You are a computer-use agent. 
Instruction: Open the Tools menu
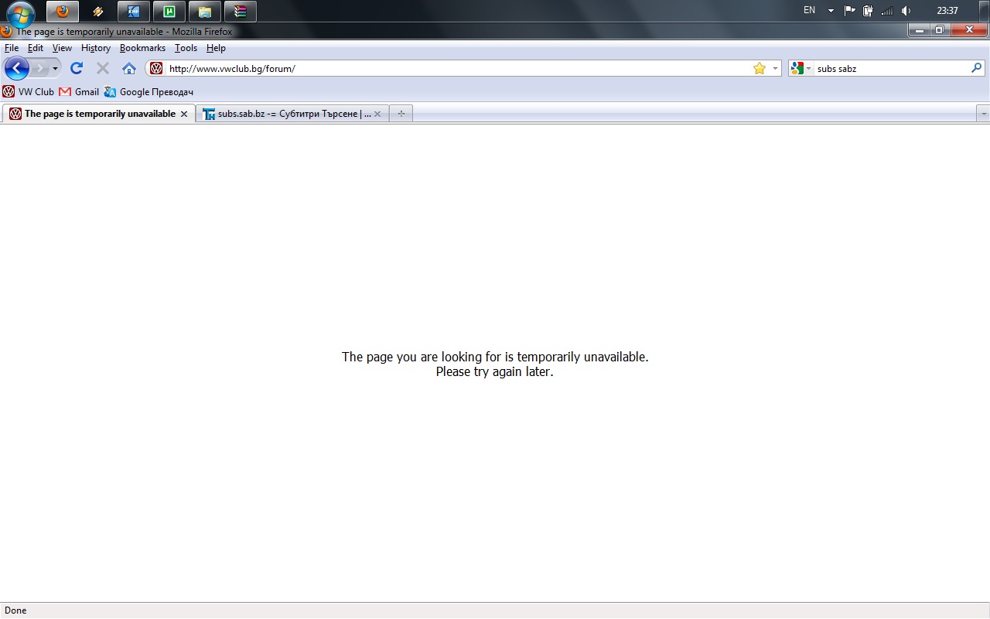[x=186, y=48]
